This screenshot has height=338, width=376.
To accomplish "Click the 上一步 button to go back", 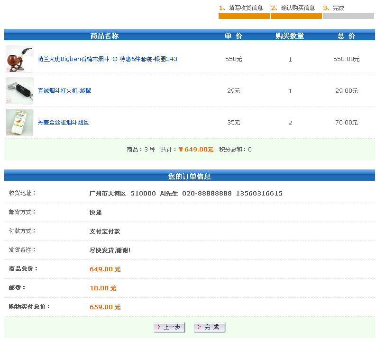I will pyautogui.click(x=169, y=327).
